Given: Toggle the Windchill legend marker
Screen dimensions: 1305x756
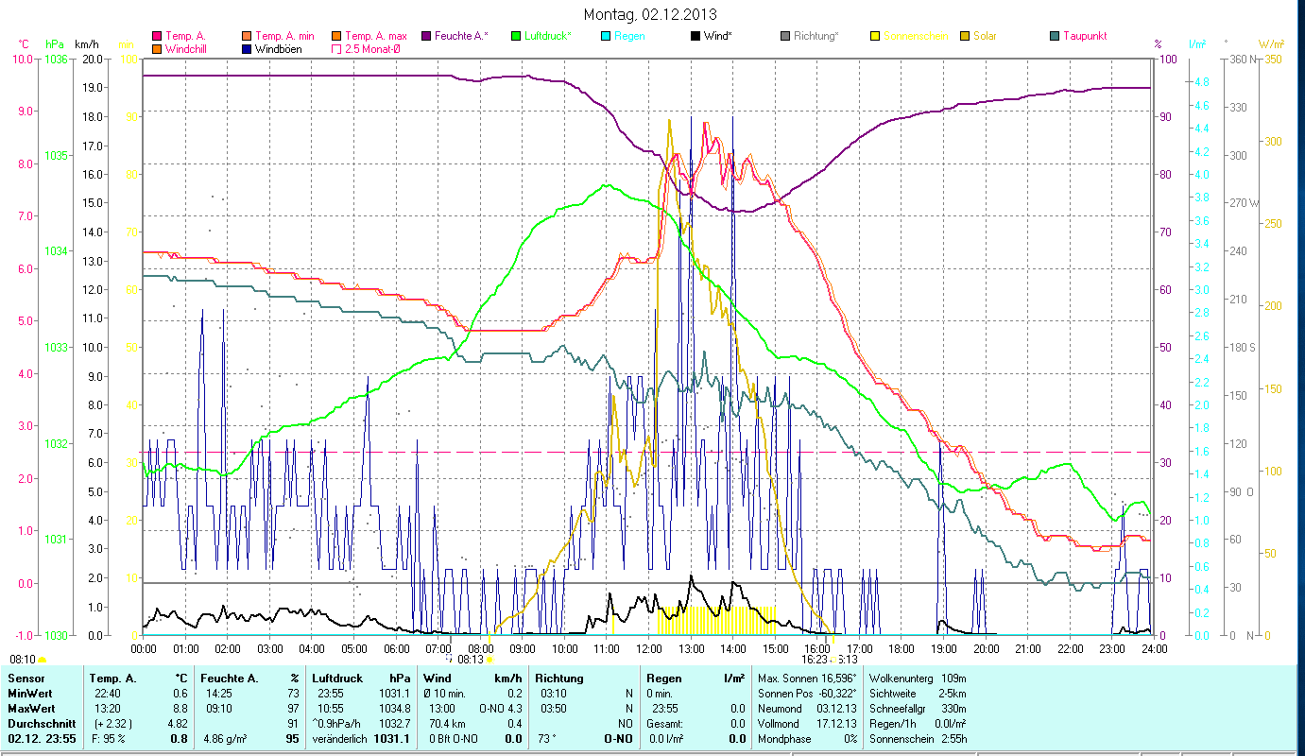Looking at the screenshot, I should coord(156,48).
